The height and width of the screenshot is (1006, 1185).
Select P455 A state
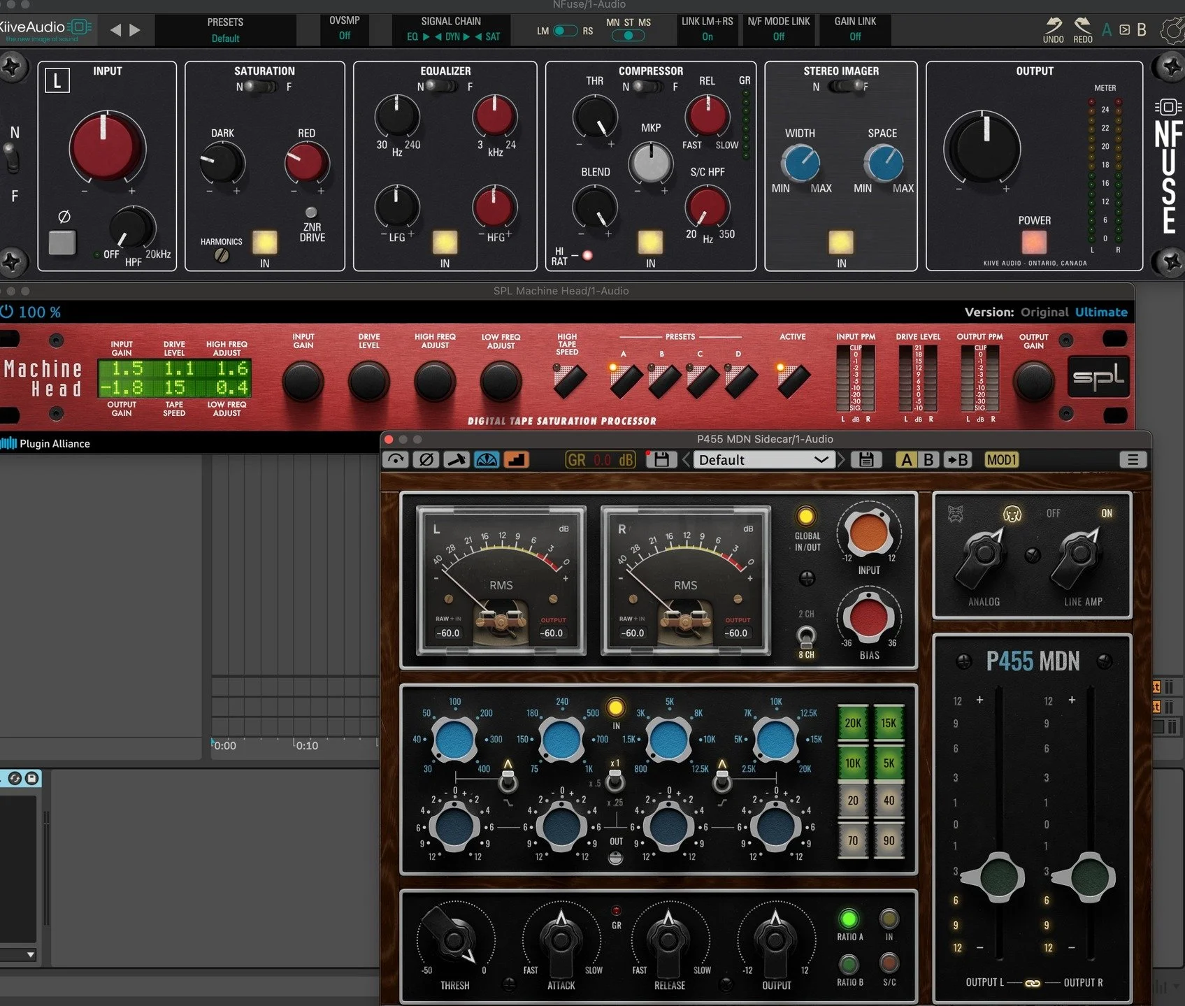click(x=906, y=459)
